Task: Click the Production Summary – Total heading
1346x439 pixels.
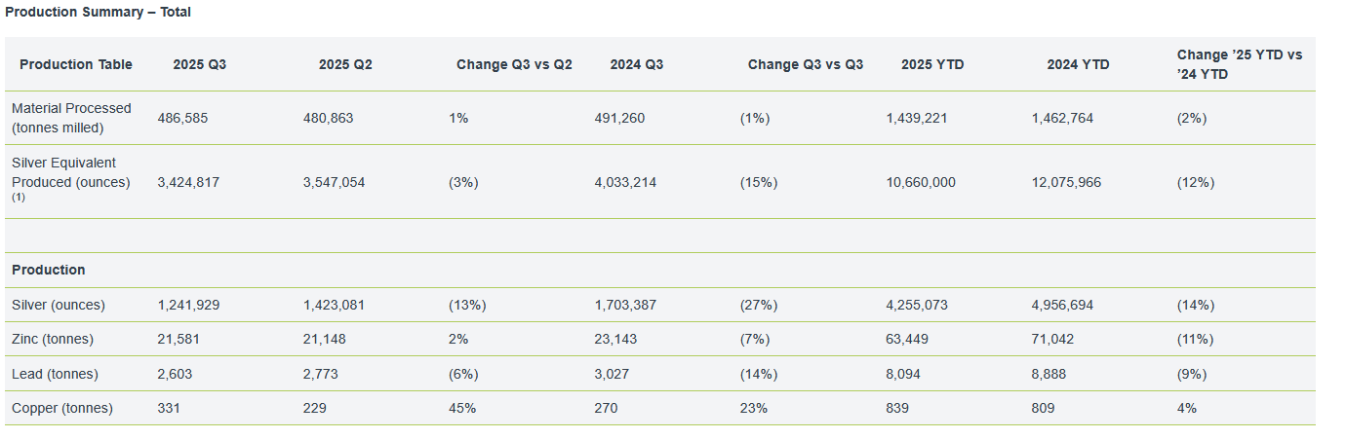Action: [x=99, y=13]
